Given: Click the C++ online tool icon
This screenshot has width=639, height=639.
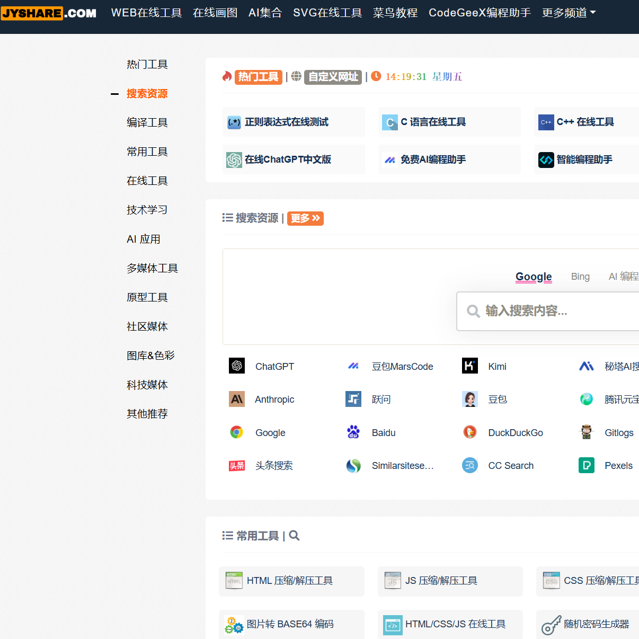Looking at the screenshot, I should pyautogui.click(x=546, y=122).
